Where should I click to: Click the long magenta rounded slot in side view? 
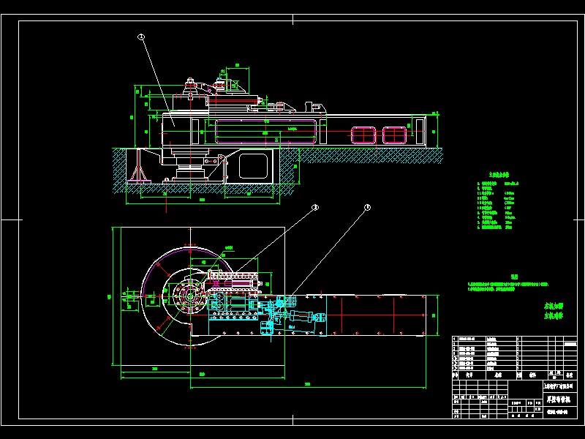point(265,132)
